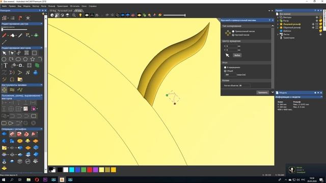Select the text T tool

5,66
